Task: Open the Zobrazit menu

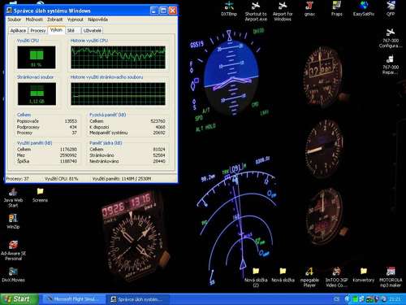Action: pyautogui.click(x=55, y=20)
